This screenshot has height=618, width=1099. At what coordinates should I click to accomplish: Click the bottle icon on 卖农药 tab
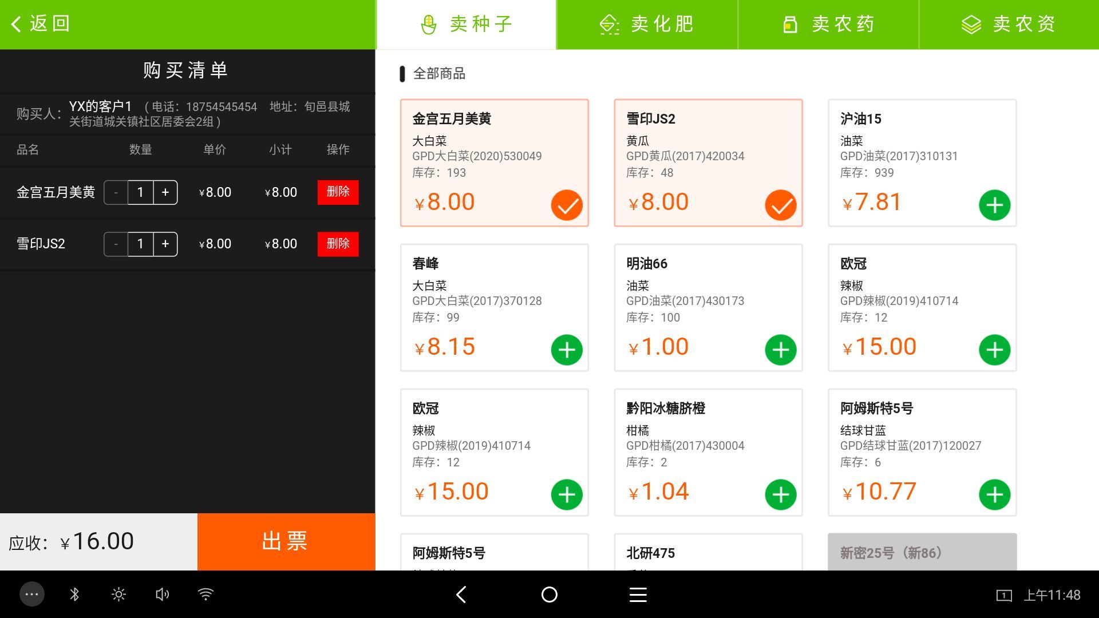tap(790, 25)
